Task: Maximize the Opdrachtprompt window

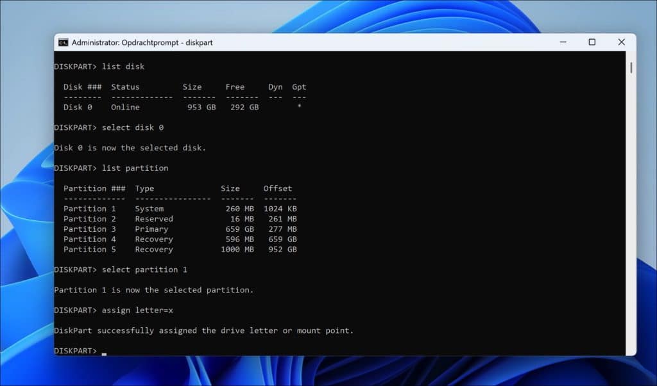Action: pyautogui.click(x=592, y=42)
